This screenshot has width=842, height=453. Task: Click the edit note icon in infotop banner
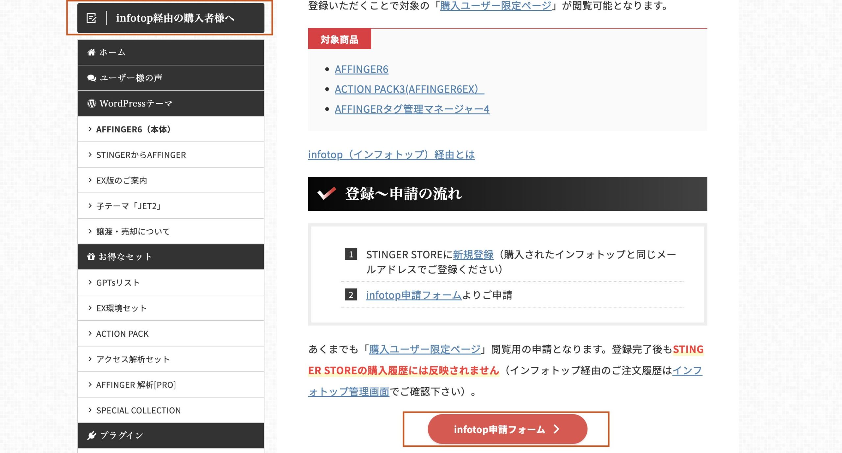[x=91, y=18]
